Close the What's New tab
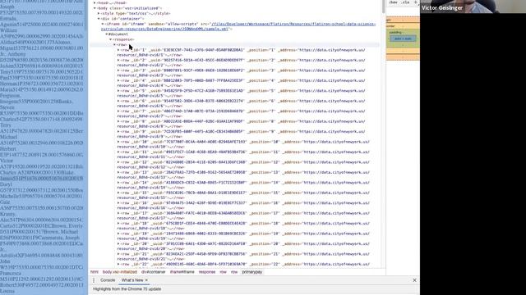This screenshot has height=295, width=526. pos(146,280)
